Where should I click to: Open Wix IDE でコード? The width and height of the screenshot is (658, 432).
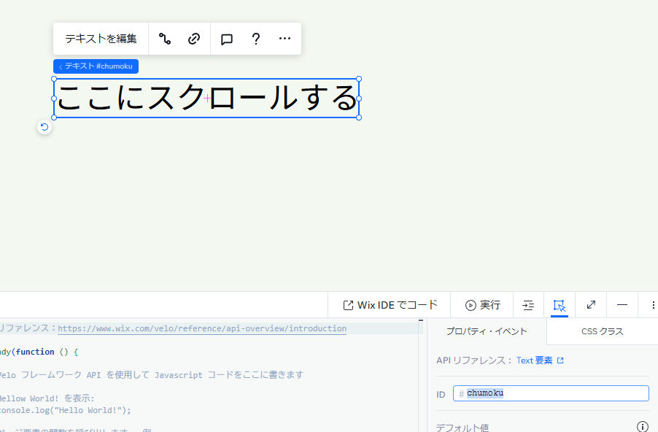coord(390,305)
